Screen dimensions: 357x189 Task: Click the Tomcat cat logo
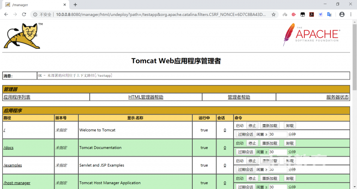pos(22,36)
